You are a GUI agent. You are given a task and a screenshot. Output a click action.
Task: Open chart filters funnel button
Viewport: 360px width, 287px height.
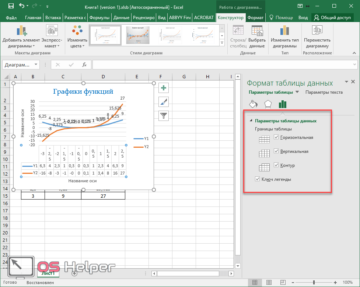164,116
